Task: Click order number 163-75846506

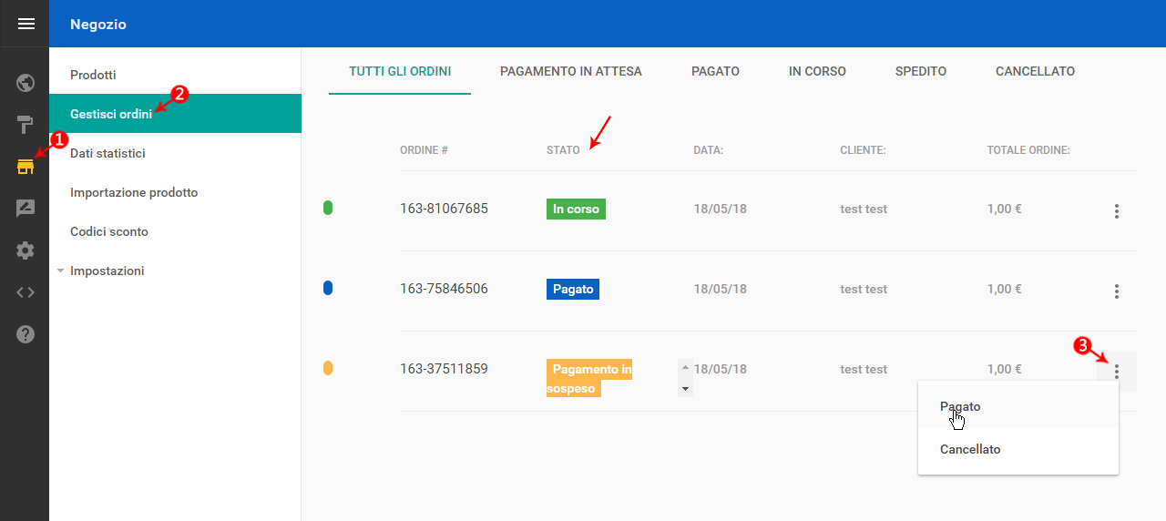Action: click(444, 289)
